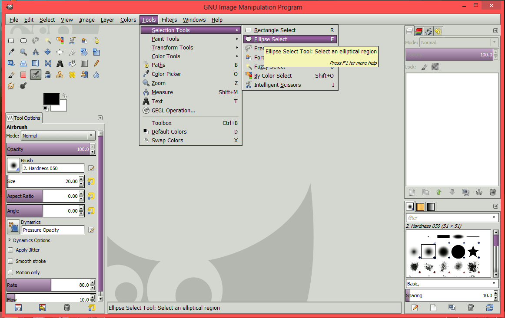This screenshot has height=318, width=505.
Task: Click the swap foreground/background colors arrow
Action: pyautogui.click(x=64, y=96)
